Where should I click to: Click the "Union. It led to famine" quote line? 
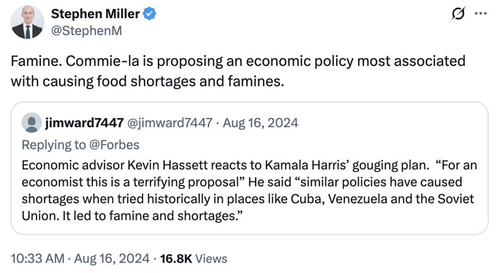pyautogui.click(x=132, y=216)
